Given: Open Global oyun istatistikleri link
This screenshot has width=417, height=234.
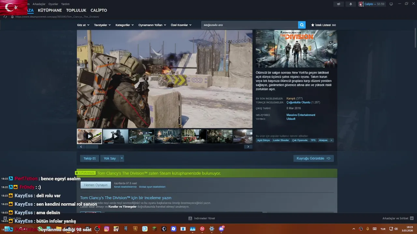Looking at the screenshot, I should click(x=152, y=187).
